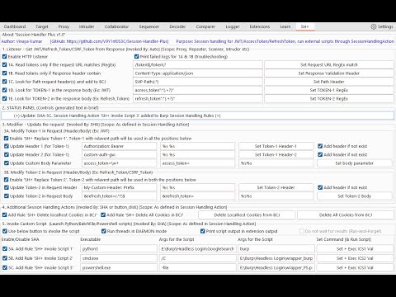Toggle Update Custom Body Parameter checkbox
Viewport: 396px width, 297px height.
[x=6, y=163]
